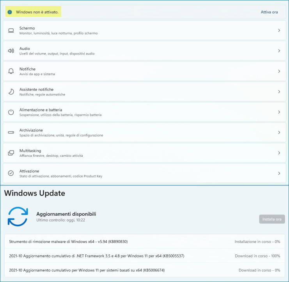Click Sospensione, utilizzo della batteria description
The width and height of the screenshot is (289, 282).
[60, 115]
